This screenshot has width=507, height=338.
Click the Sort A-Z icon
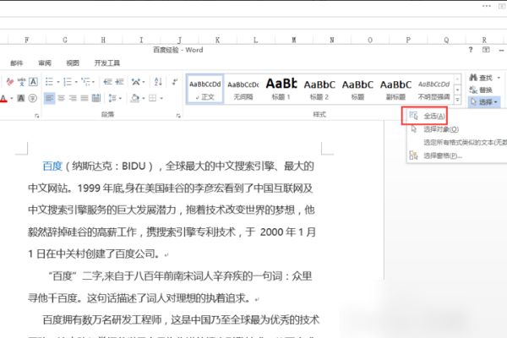[x=158, y=82]
